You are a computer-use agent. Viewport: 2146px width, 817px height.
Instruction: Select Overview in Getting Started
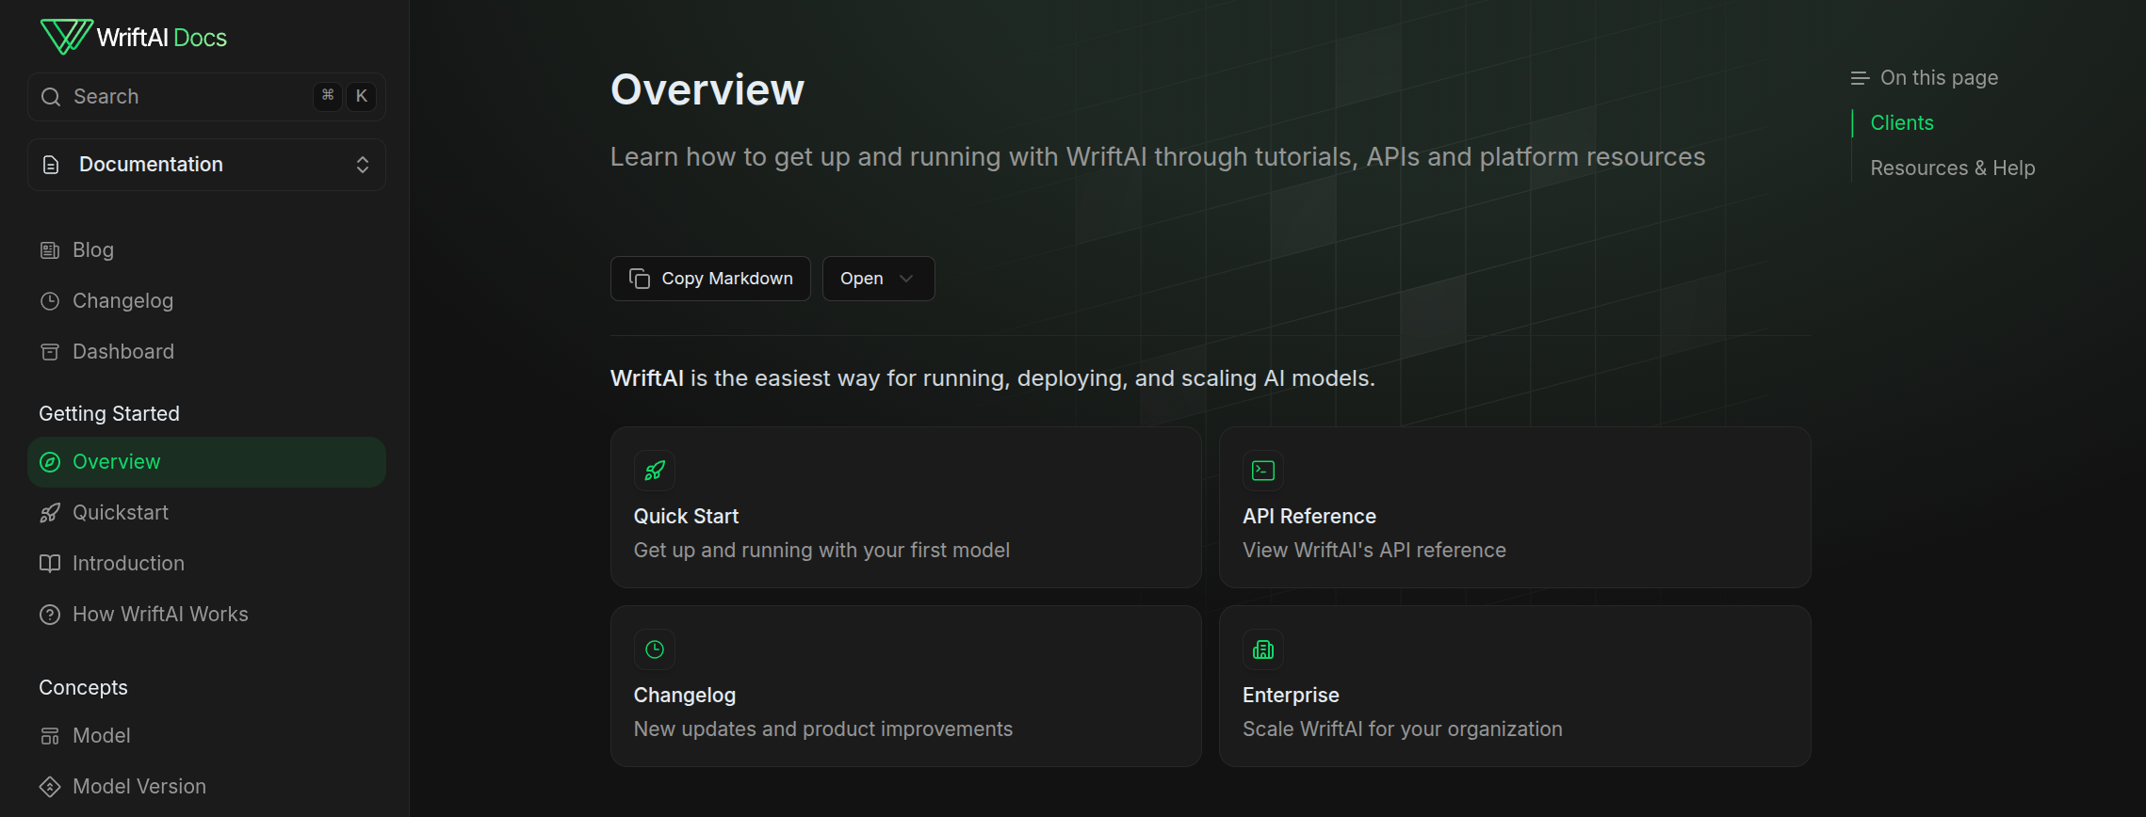tap(206, 462)
